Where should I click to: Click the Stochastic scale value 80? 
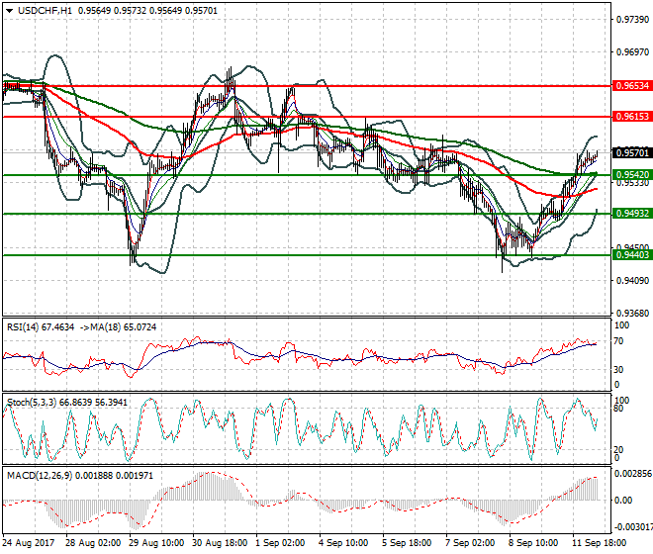pyautogui.click(x=618, y=409)
